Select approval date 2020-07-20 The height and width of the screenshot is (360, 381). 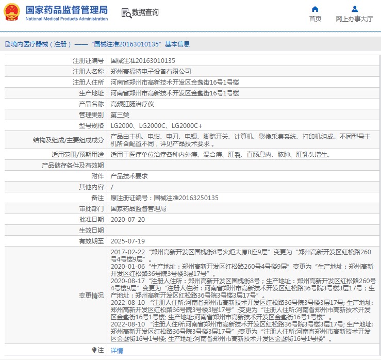tap(127, 220)
